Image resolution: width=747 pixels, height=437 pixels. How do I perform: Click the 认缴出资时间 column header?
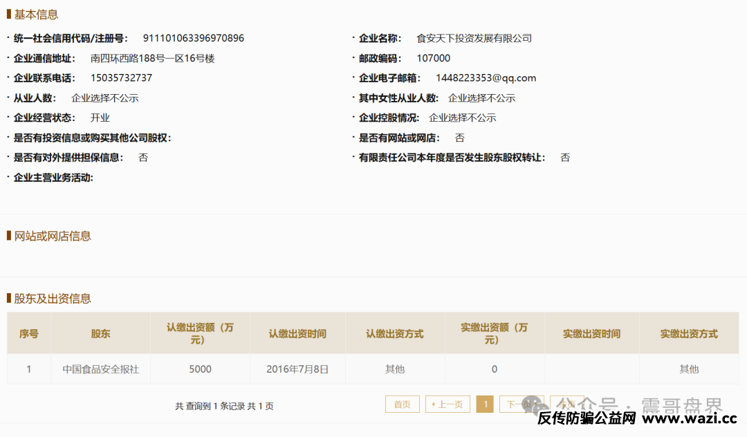pos(297,334)
